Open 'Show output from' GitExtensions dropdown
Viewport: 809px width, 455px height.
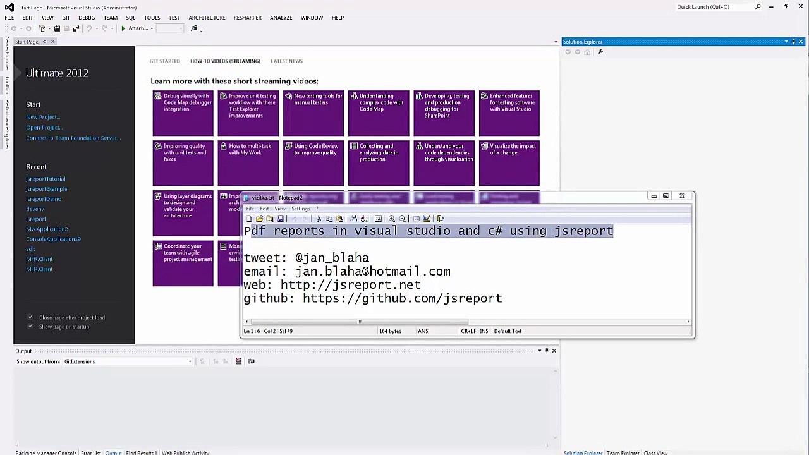[x=190, y=361]
